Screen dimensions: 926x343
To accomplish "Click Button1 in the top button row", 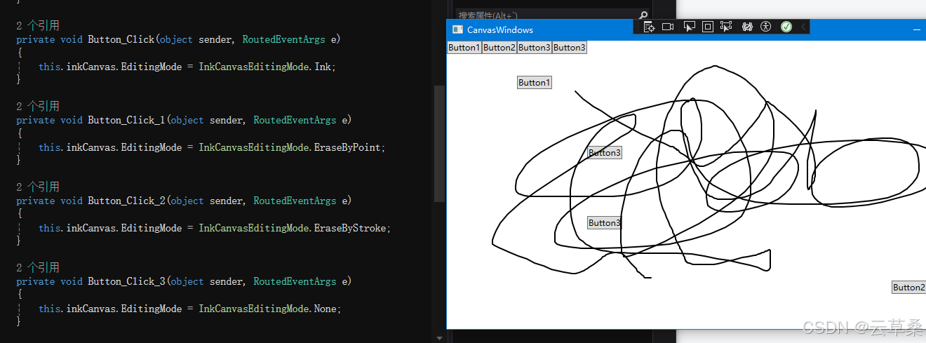I will (x=464, y=48).
